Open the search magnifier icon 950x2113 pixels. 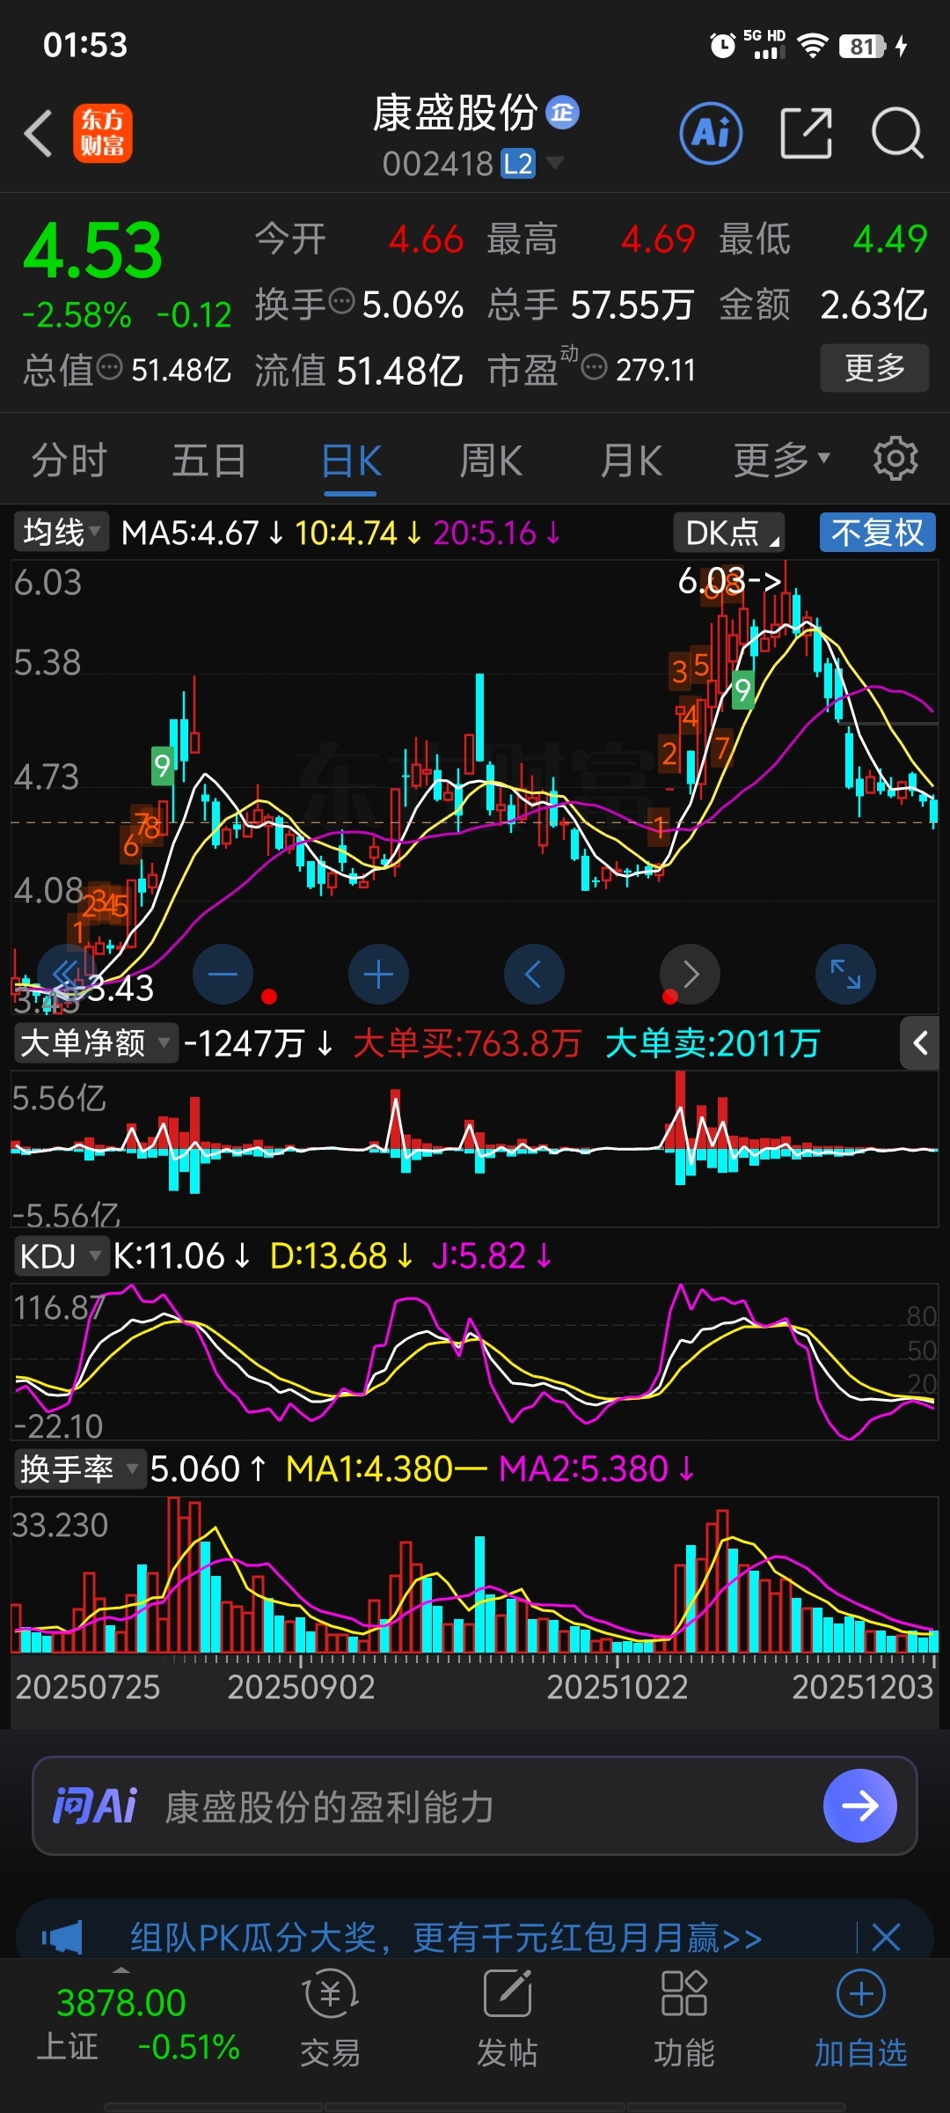click(x=896, y=134)
